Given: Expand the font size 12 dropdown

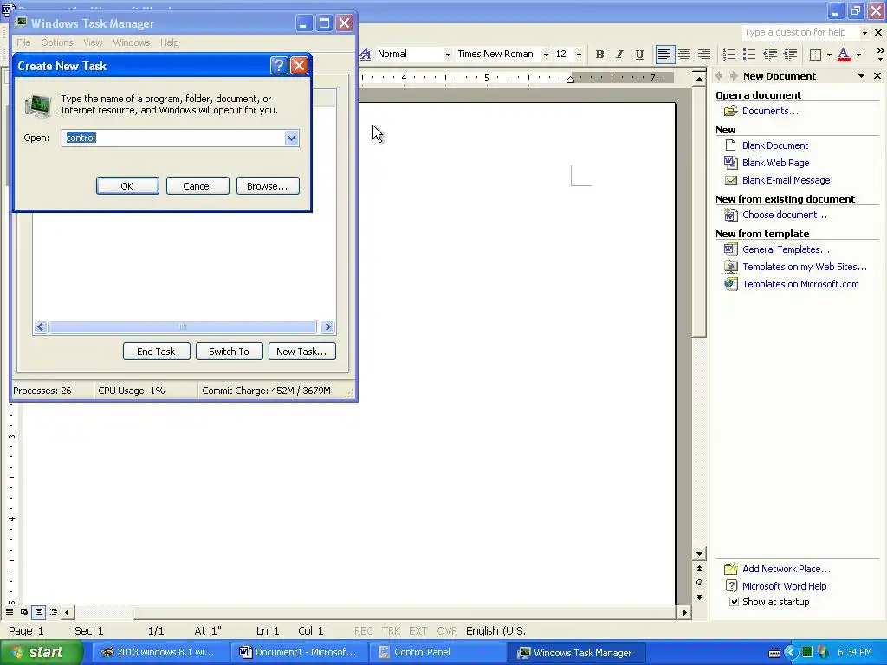Looking at the screenshot, I should (x=579, y=55).
